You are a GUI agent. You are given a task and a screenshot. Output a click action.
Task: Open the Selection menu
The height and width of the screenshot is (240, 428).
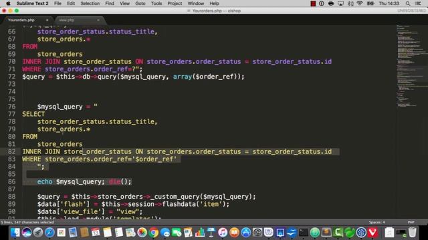pos(90,3)
